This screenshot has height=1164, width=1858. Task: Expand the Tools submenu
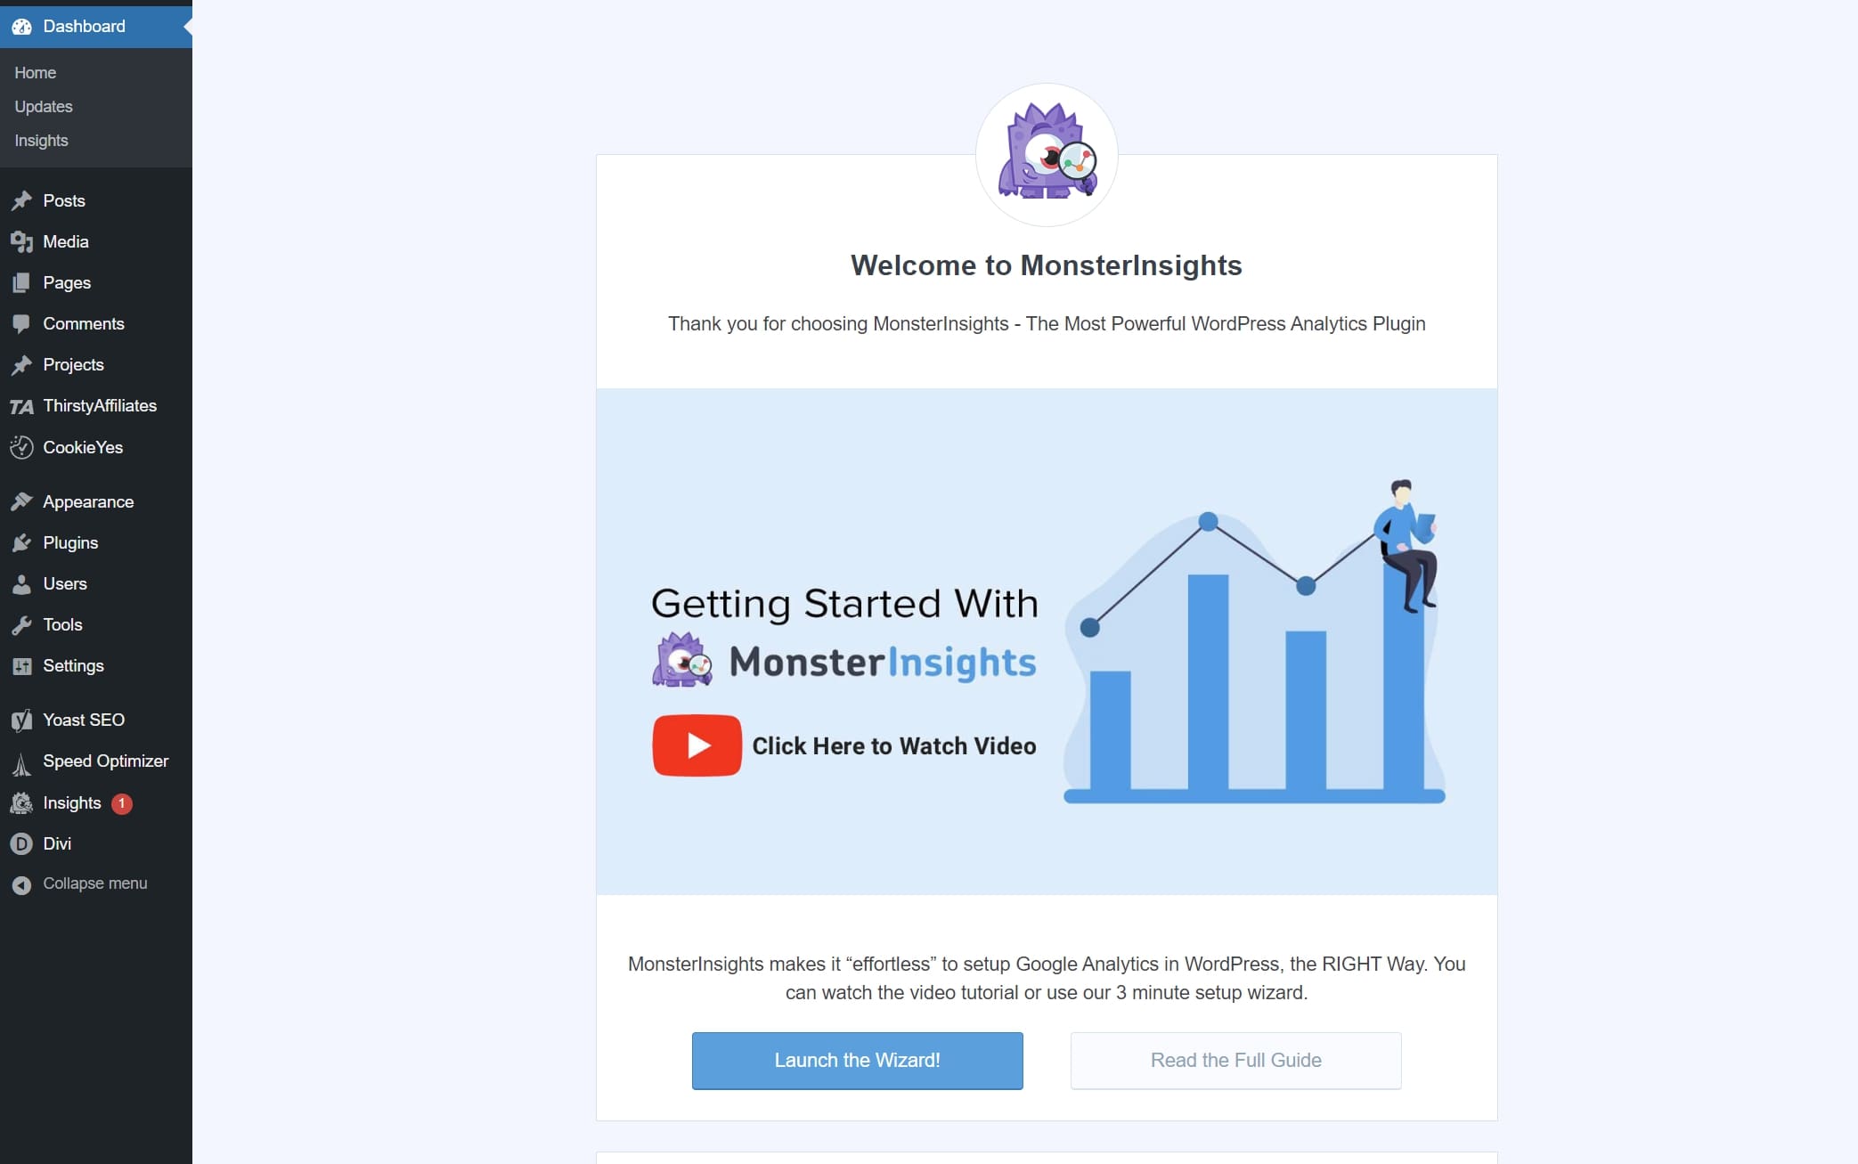(61, 623)
